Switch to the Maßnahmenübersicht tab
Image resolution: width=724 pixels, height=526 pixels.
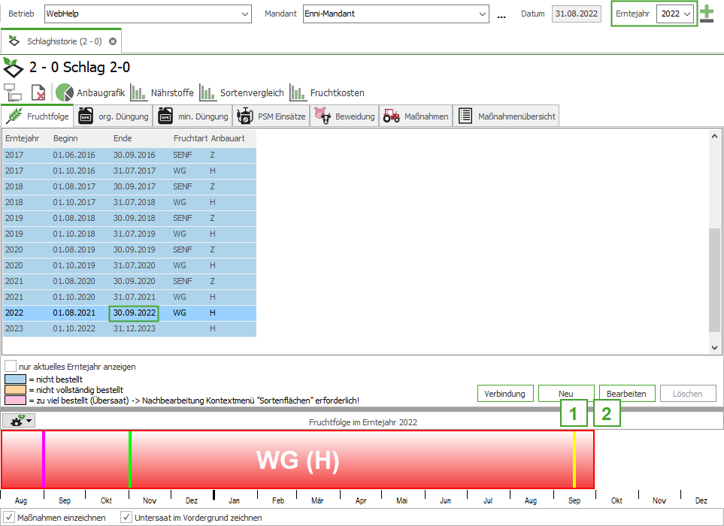507,116
